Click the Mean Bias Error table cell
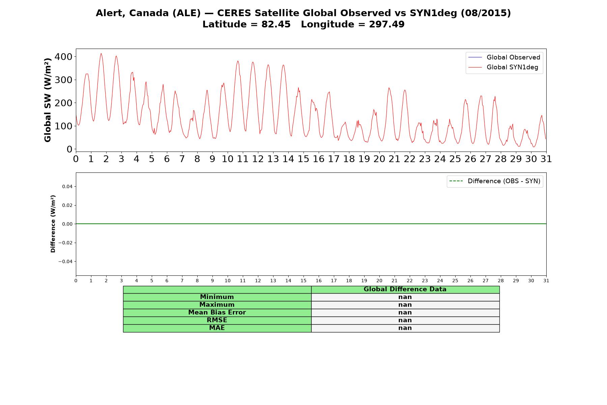 (x=217, y=313)
